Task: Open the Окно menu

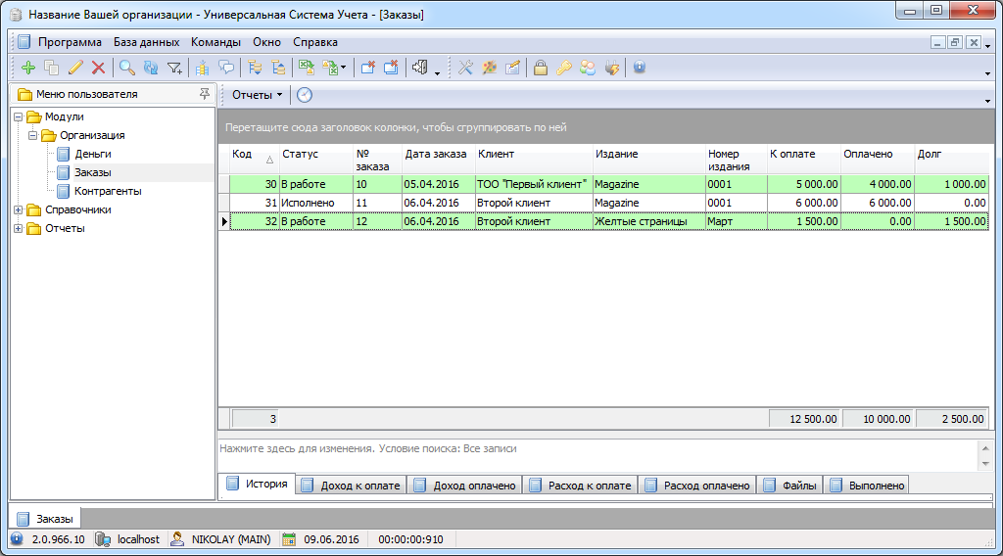Action: pos(266,42)
